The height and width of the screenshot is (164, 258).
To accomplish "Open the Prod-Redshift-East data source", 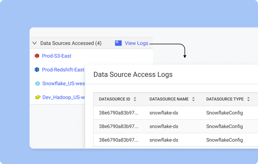I will (x=63, y=70).
